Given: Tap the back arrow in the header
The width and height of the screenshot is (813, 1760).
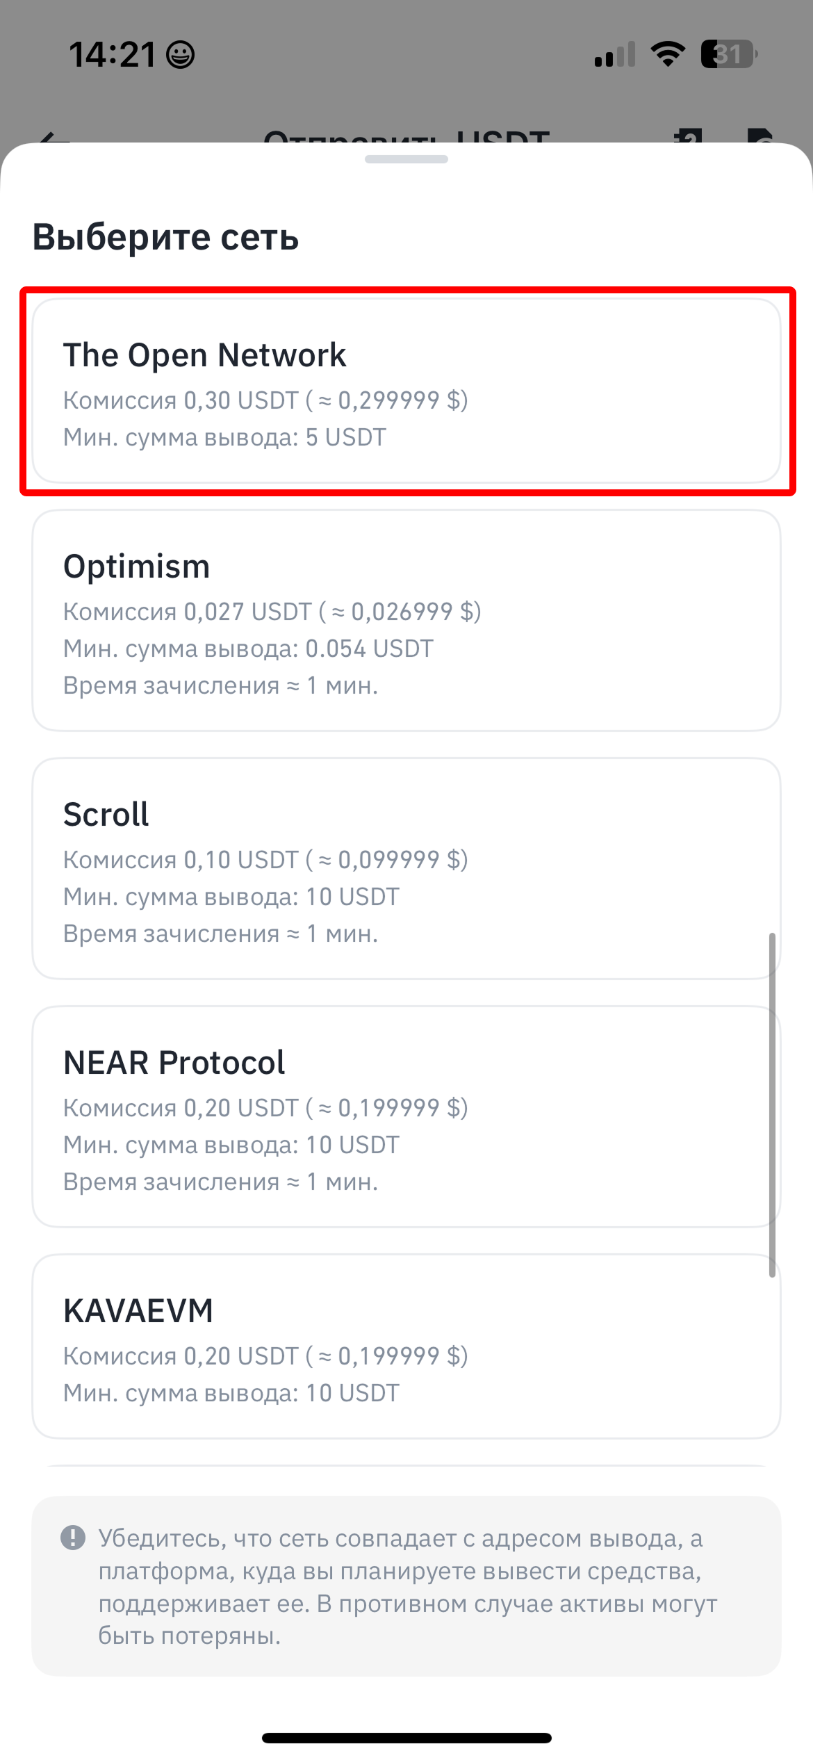Looking at the screenshot, I should click(x=56, y=138).
